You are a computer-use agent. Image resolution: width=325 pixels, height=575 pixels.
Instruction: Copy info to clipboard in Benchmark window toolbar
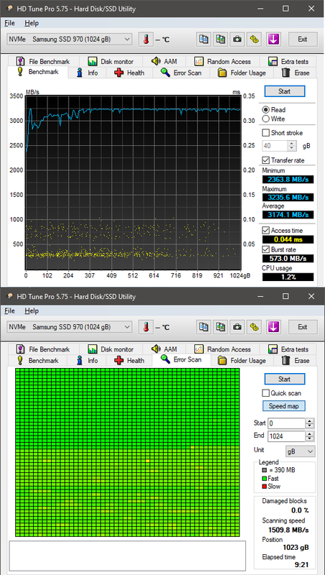tap(203, 40)
